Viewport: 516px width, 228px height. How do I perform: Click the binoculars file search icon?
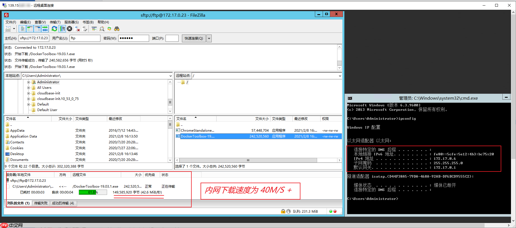pos(117,29)
